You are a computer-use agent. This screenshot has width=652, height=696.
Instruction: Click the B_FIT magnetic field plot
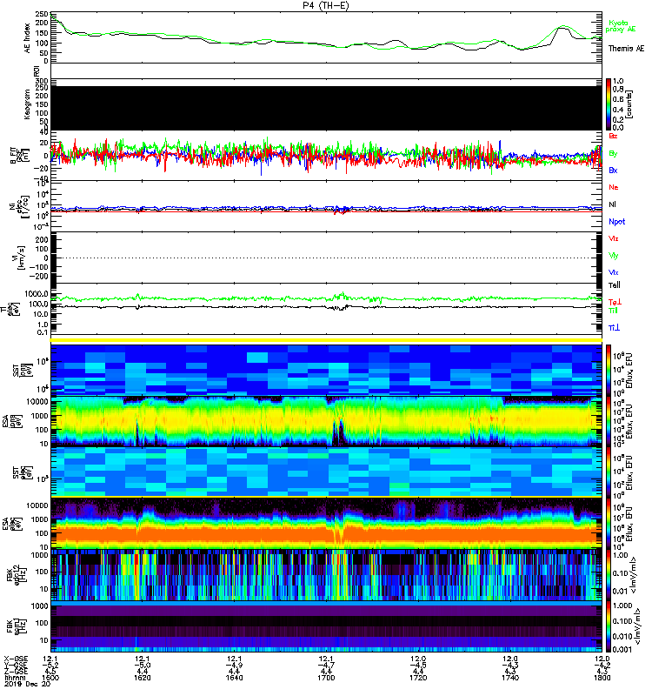(x=326, y=156)
